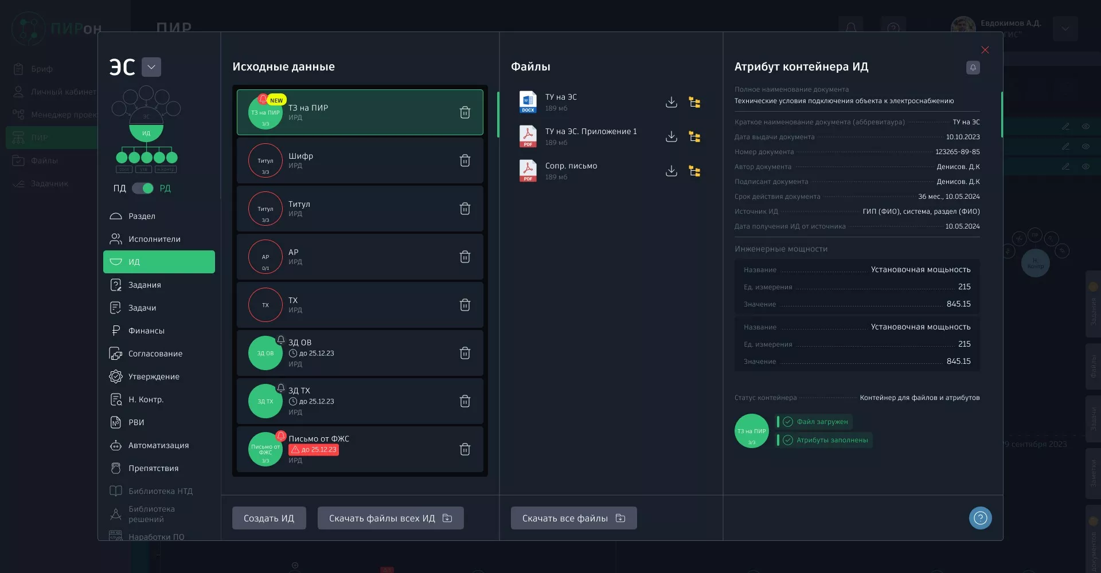
Task: Expand the ЭС section dropdown
Action: tap(151, 67)
